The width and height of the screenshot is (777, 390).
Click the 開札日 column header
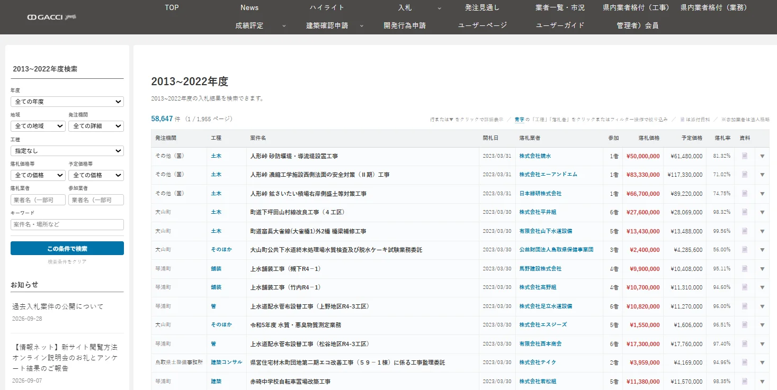pos(490,138)
